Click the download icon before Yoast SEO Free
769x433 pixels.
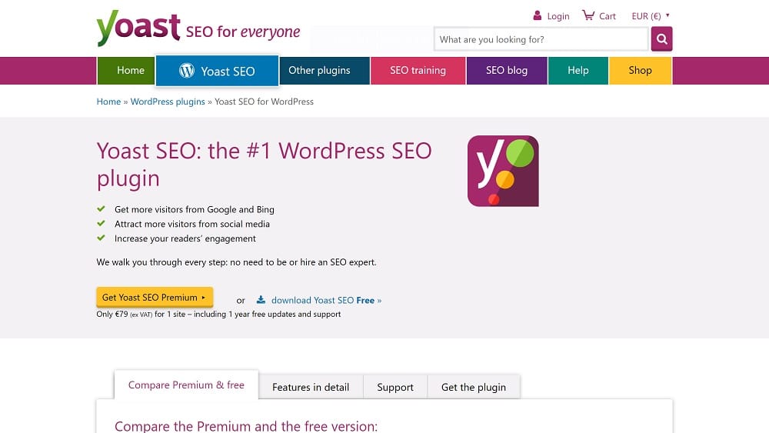[261, 300]
